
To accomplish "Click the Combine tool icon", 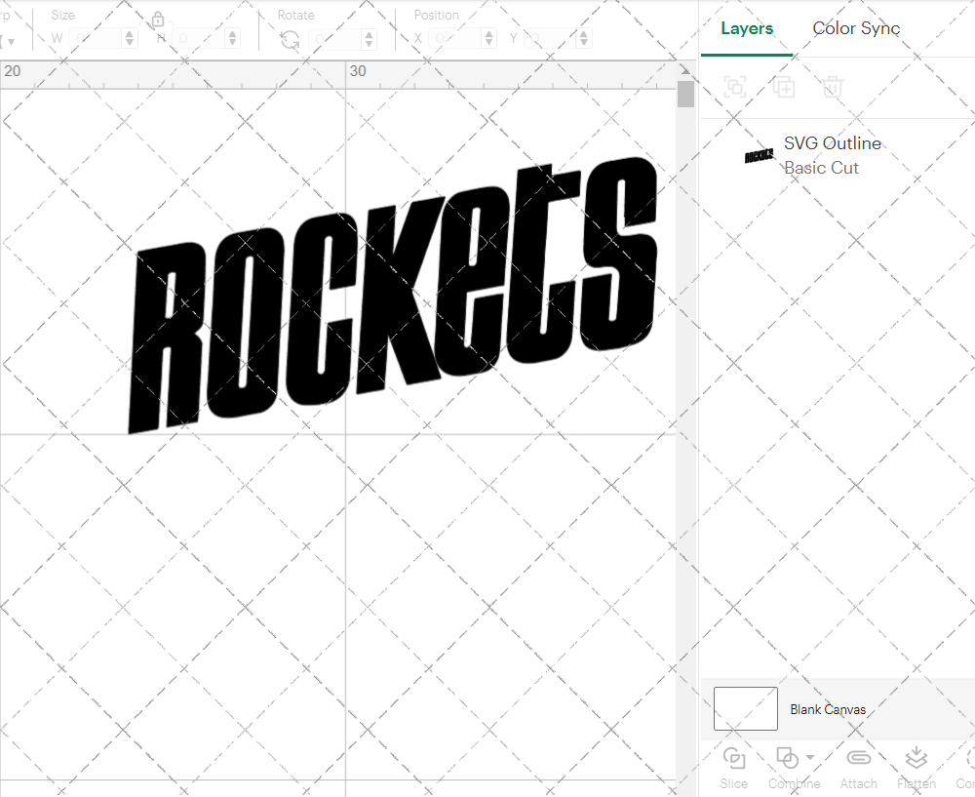I will point(788,758).
